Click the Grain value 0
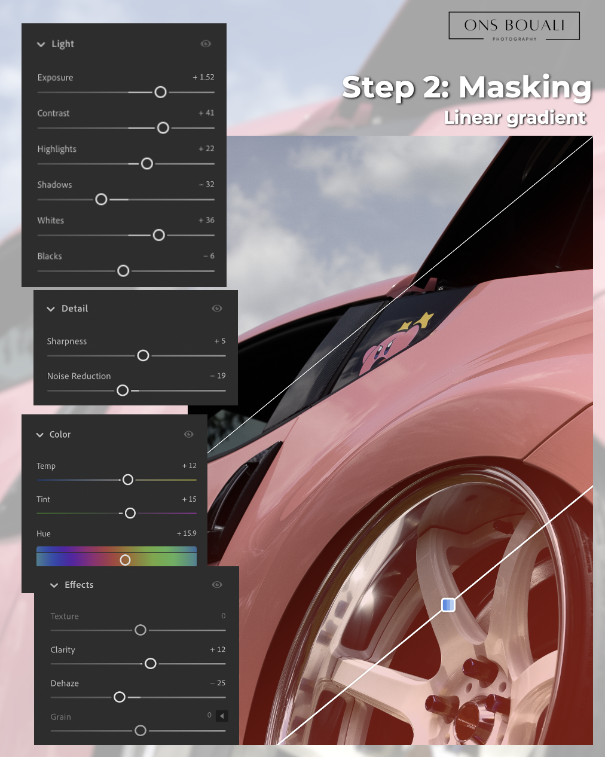The height and width of the screenshot is (757, 605). (x=209, y=715)
